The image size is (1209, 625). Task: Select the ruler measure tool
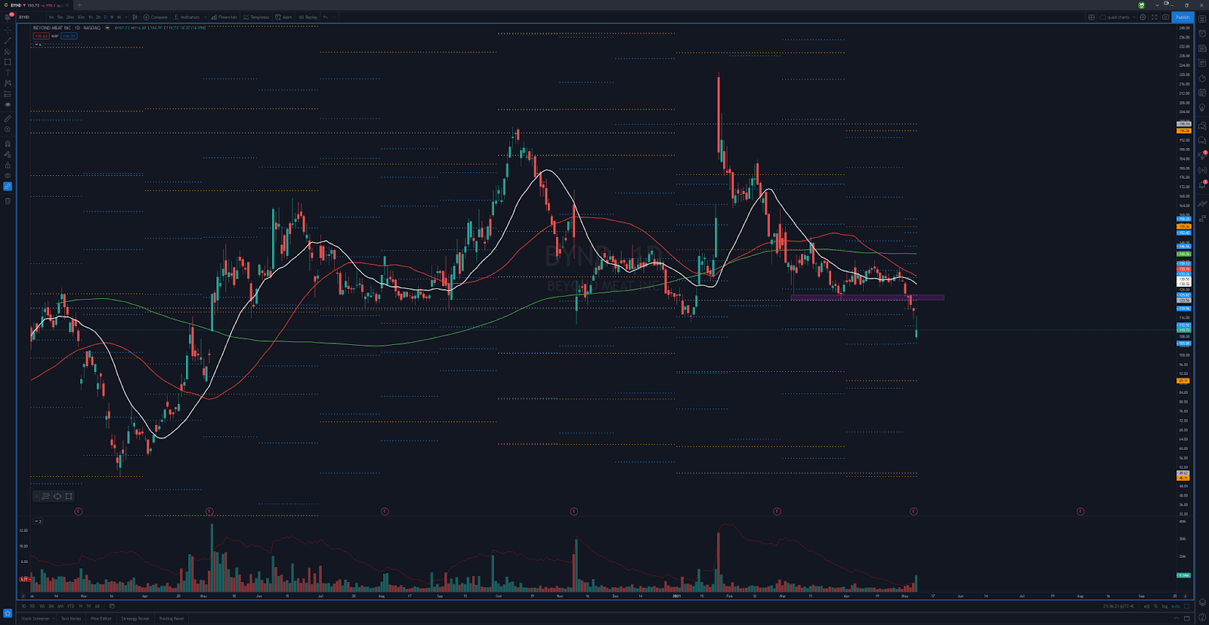coord(8,119)
